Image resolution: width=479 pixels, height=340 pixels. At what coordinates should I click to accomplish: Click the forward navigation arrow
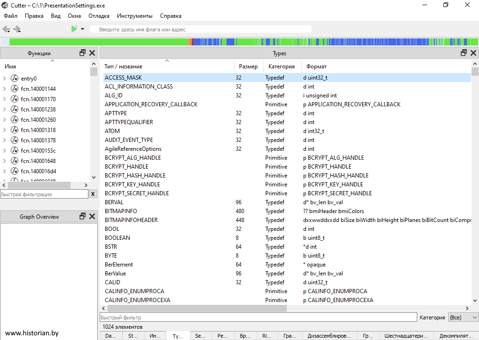(17, 29)
